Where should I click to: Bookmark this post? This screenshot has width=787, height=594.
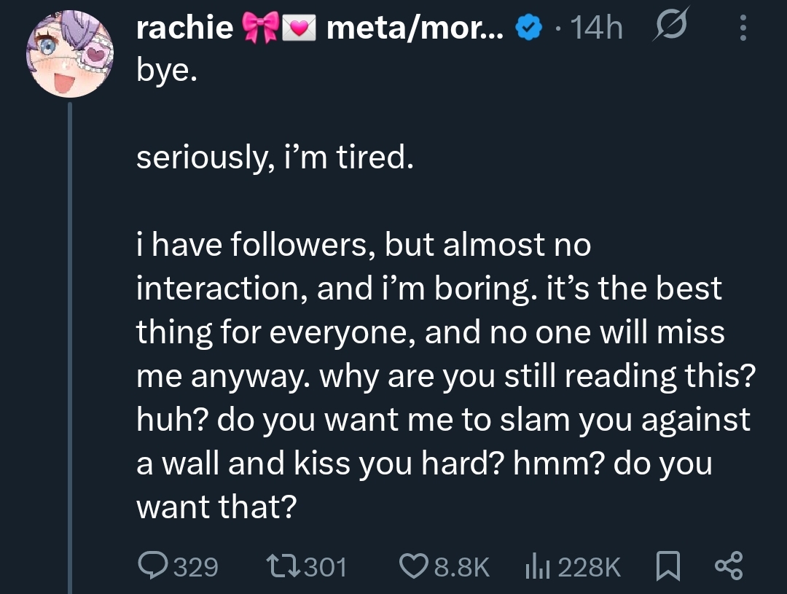tap(667, 566)
